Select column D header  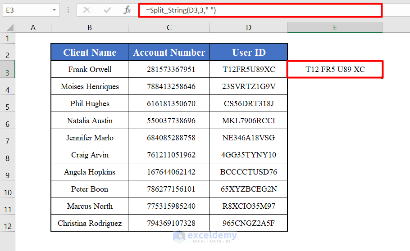(x=248, y=28)
